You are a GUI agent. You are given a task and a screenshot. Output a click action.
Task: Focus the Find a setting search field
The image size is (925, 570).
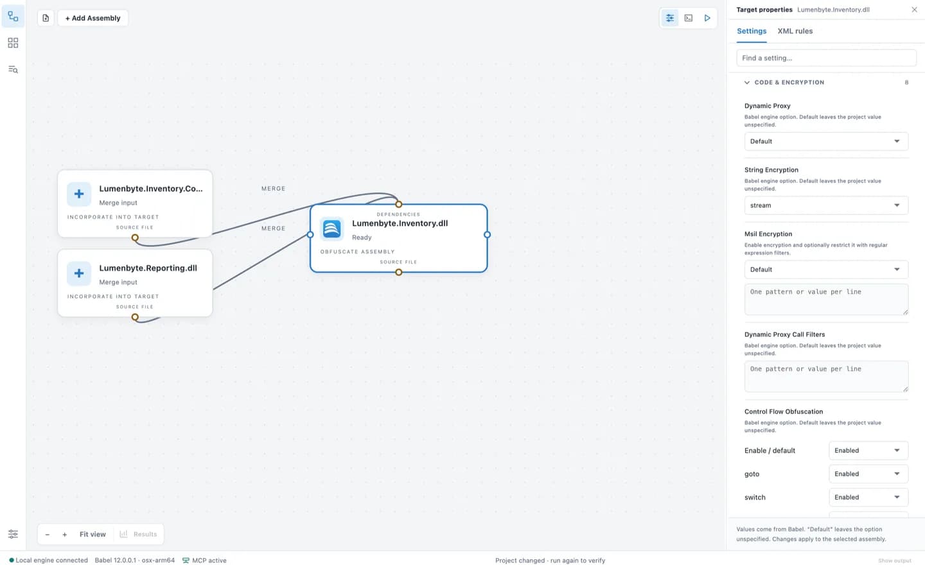pyautogui.click(x=826, y=58)
